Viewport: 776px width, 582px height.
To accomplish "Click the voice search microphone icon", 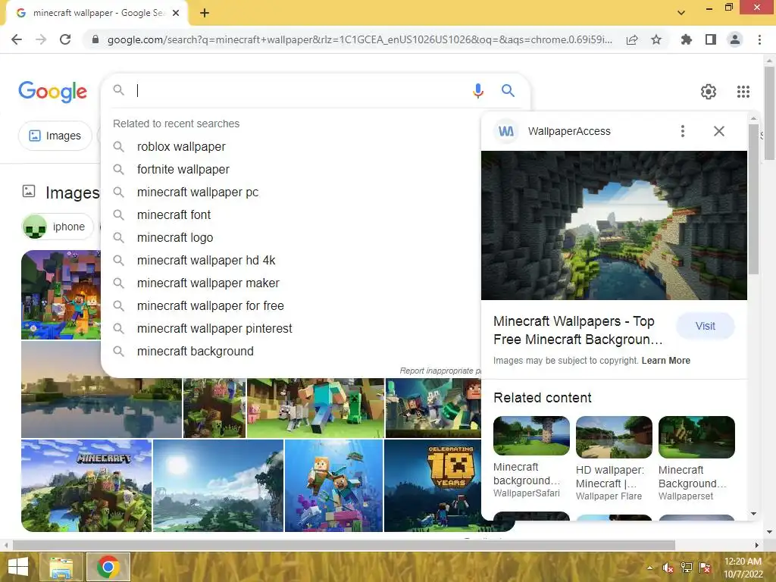I will click(x=477, y=91).
